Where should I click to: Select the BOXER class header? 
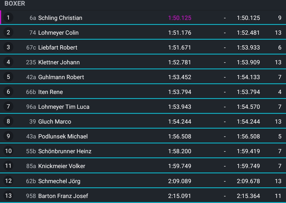[x=15, y=3]
